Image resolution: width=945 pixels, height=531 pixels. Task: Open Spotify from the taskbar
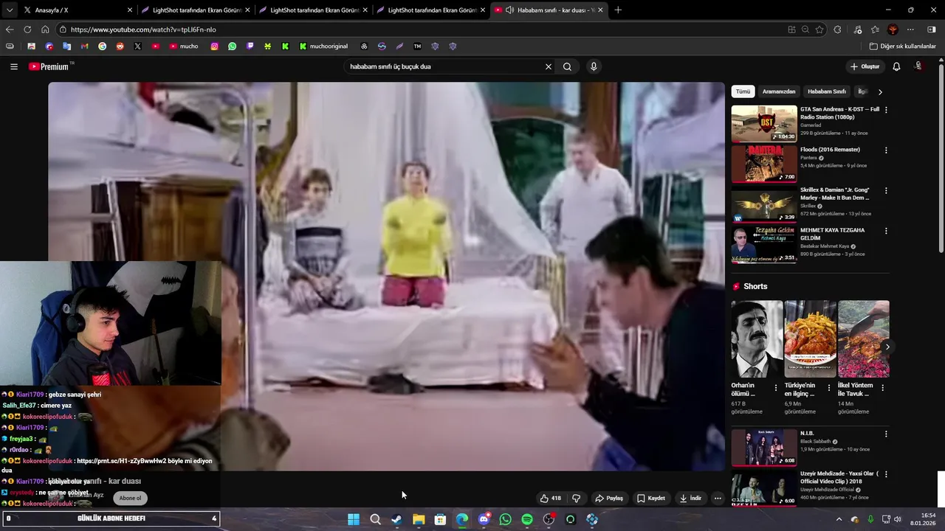pos(526,520)
